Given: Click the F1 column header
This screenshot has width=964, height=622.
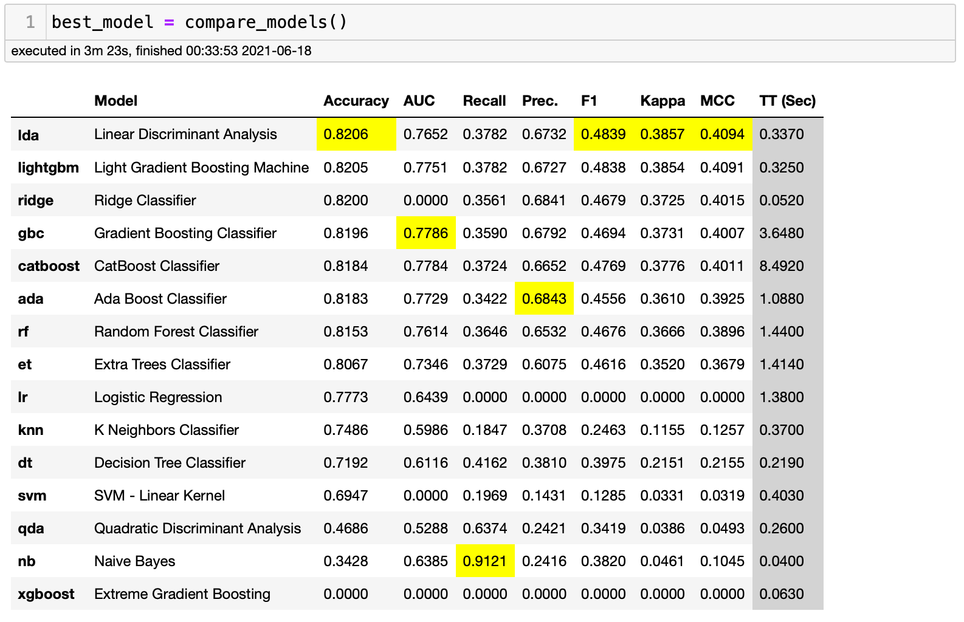Looking at the screenshot, I should click(589, 101).
